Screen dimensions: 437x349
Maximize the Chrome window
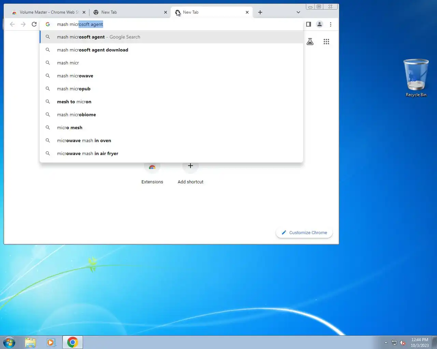coord(319,6)
